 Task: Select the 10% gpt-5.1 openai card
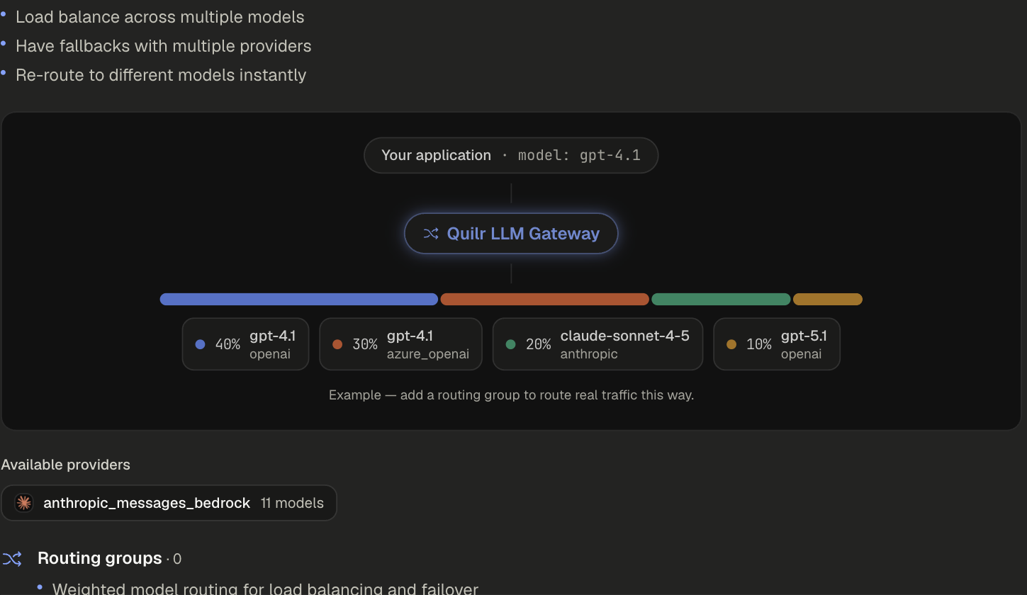tap(777, 344)
